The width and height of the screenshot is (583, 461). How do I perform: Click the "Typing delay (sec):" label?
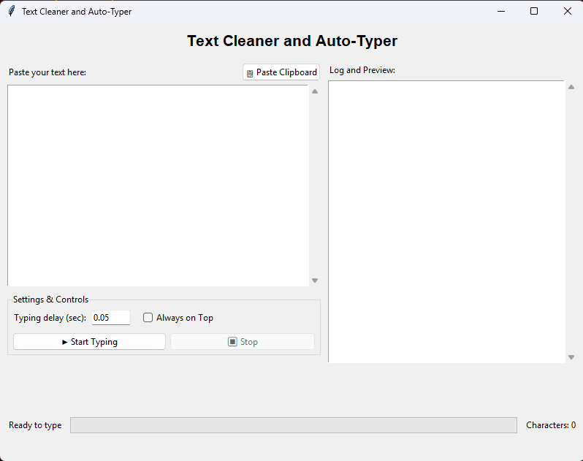click(x=50, y=318)
